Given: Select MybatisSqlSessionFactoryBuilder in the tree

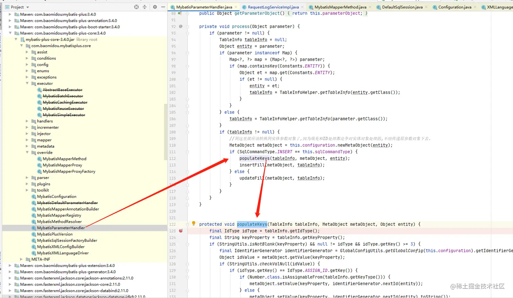Looking at the screenshot, I should coord(67,240).
